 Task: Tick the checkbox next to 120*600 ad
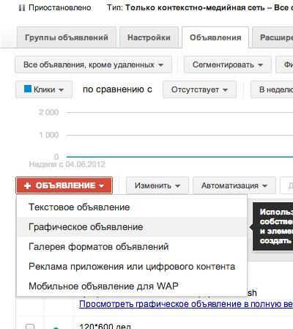30,327
